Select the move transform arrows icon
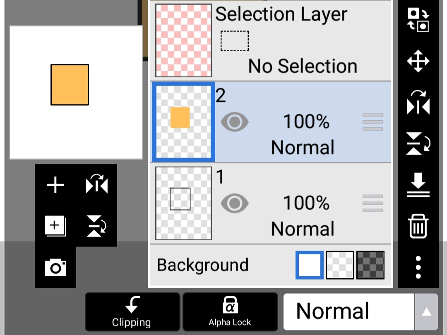Screen dimensions: 447x335 pos(418,61)
